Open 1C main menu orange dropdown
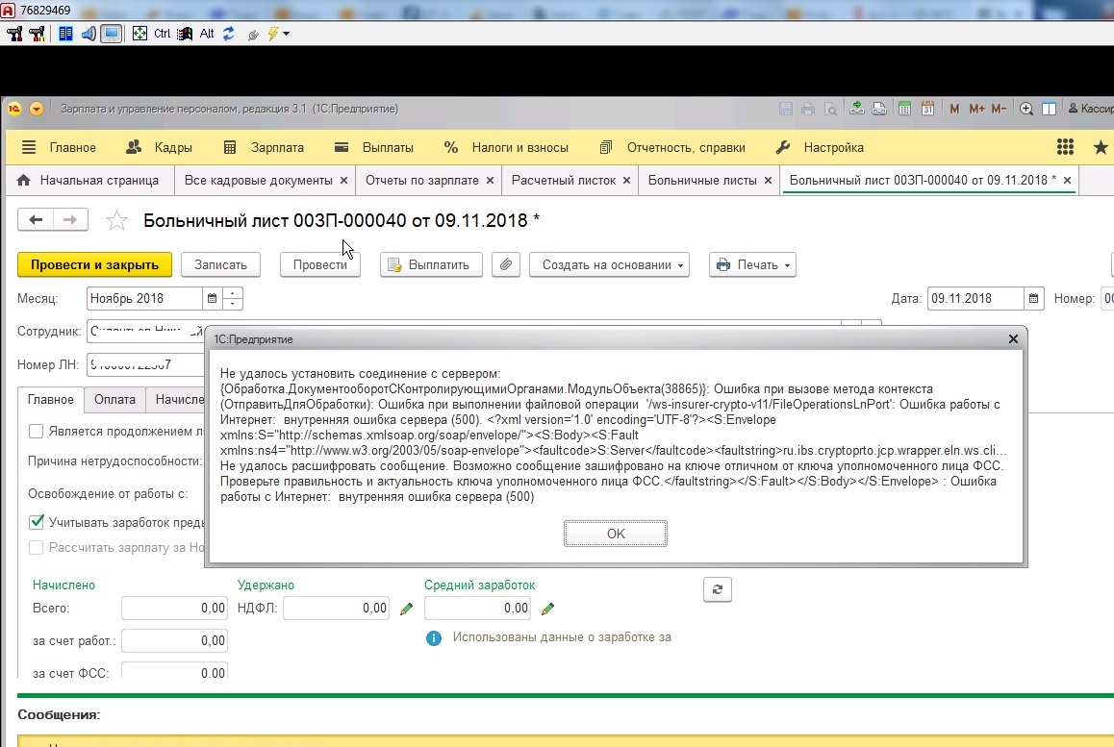 (37, 109)
